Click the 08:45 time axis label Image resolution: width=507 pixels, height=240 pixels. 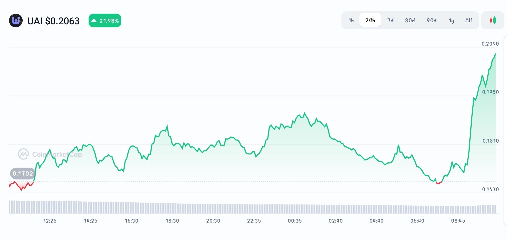tap(458, 221)
